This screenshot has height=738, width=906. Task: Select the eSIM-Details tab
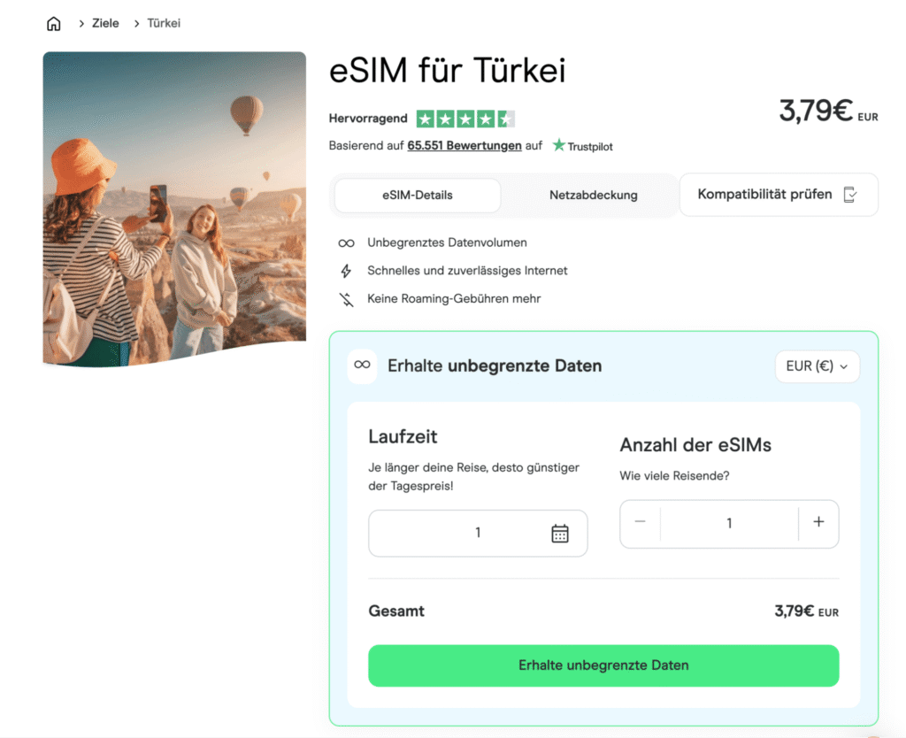(417, 195)
